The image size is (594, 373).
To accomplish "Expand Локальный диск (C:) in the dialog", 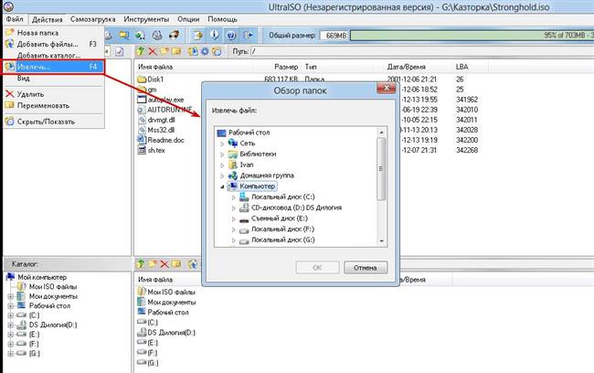I will click(x=233, y=197).
